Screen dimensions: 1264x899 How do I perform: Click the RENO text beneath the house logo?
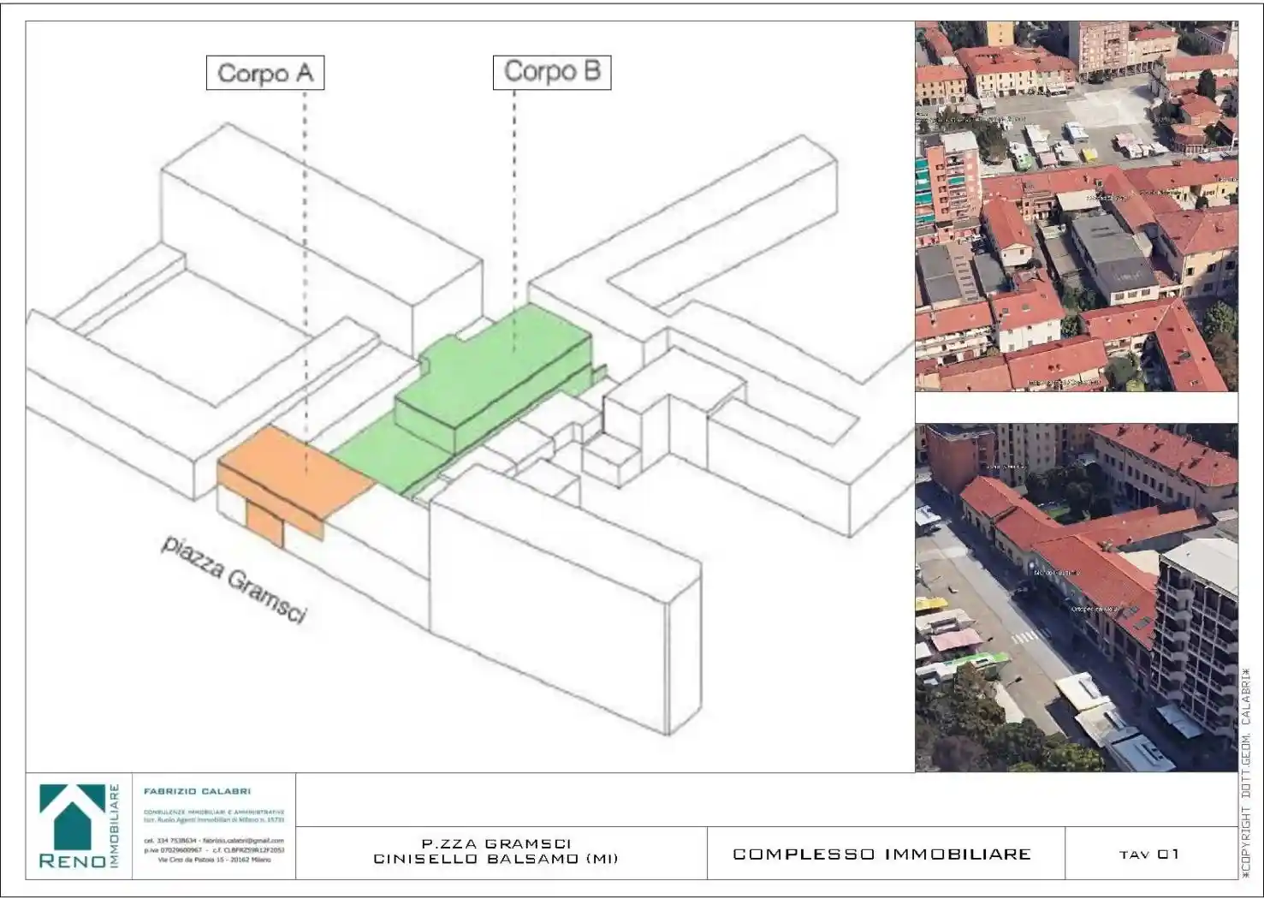tap(72, 861)
